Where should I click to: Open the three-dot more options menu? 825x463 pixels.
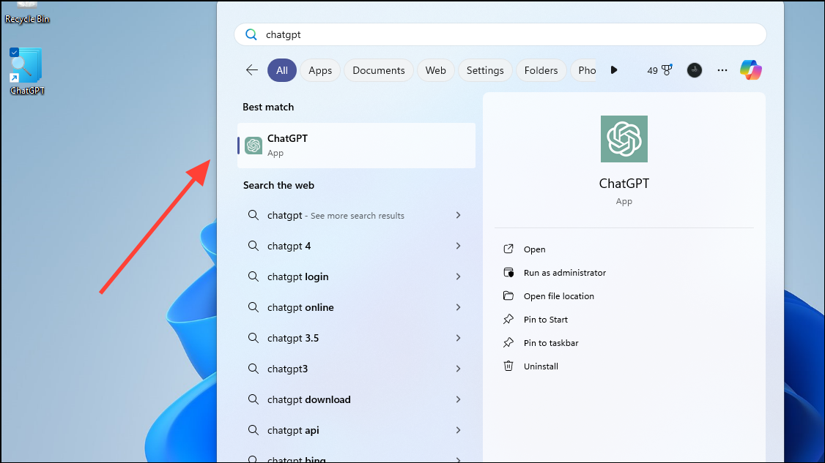click(x=722, y=70)
